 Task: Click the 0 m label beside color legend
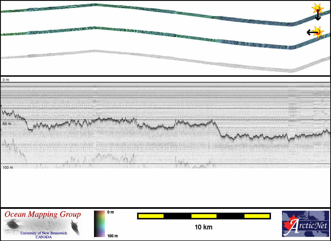(x=111, y=212)
